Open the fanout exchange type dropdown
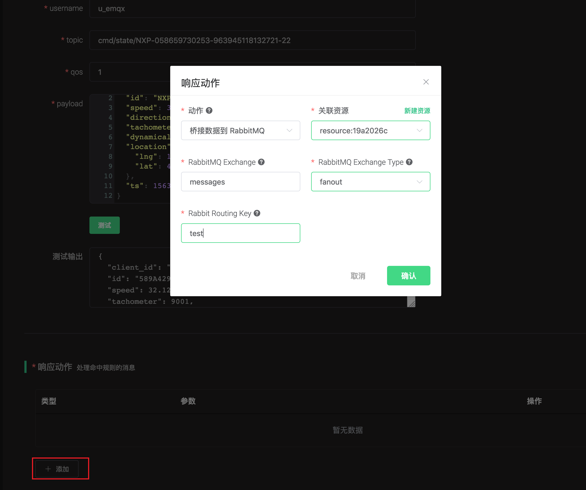The height and width of the screenshot is (490, 586). point(370,182)
